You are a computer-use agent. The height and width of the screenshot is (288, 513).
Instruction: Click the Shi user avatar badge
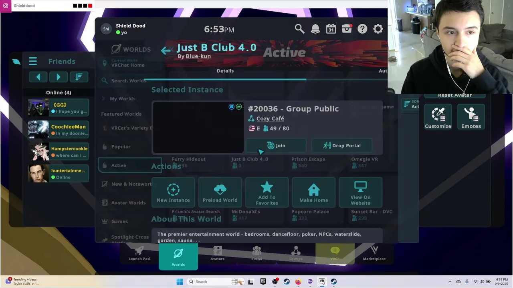point(106,29)
